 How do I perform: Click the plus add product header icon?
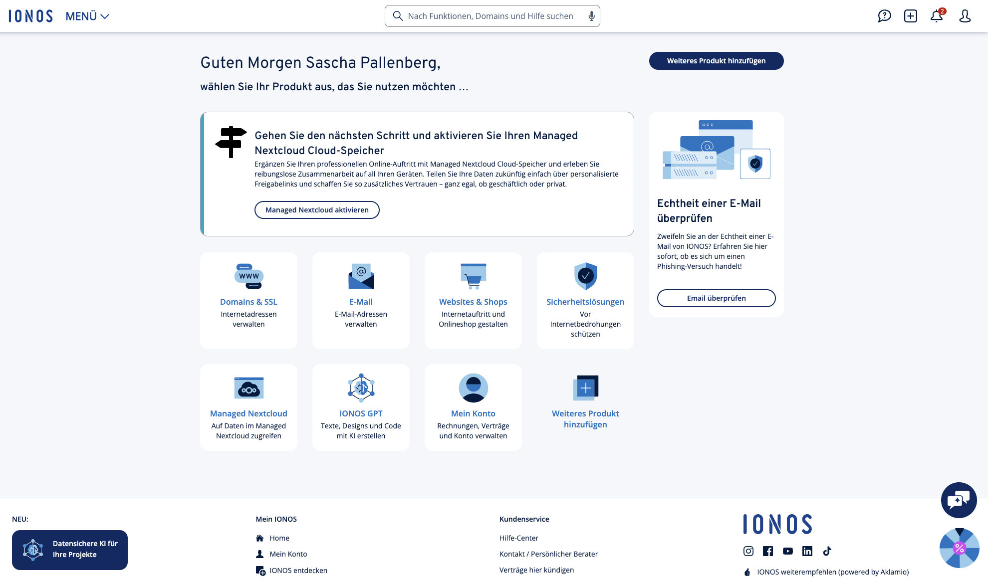[x=911, y=16]
